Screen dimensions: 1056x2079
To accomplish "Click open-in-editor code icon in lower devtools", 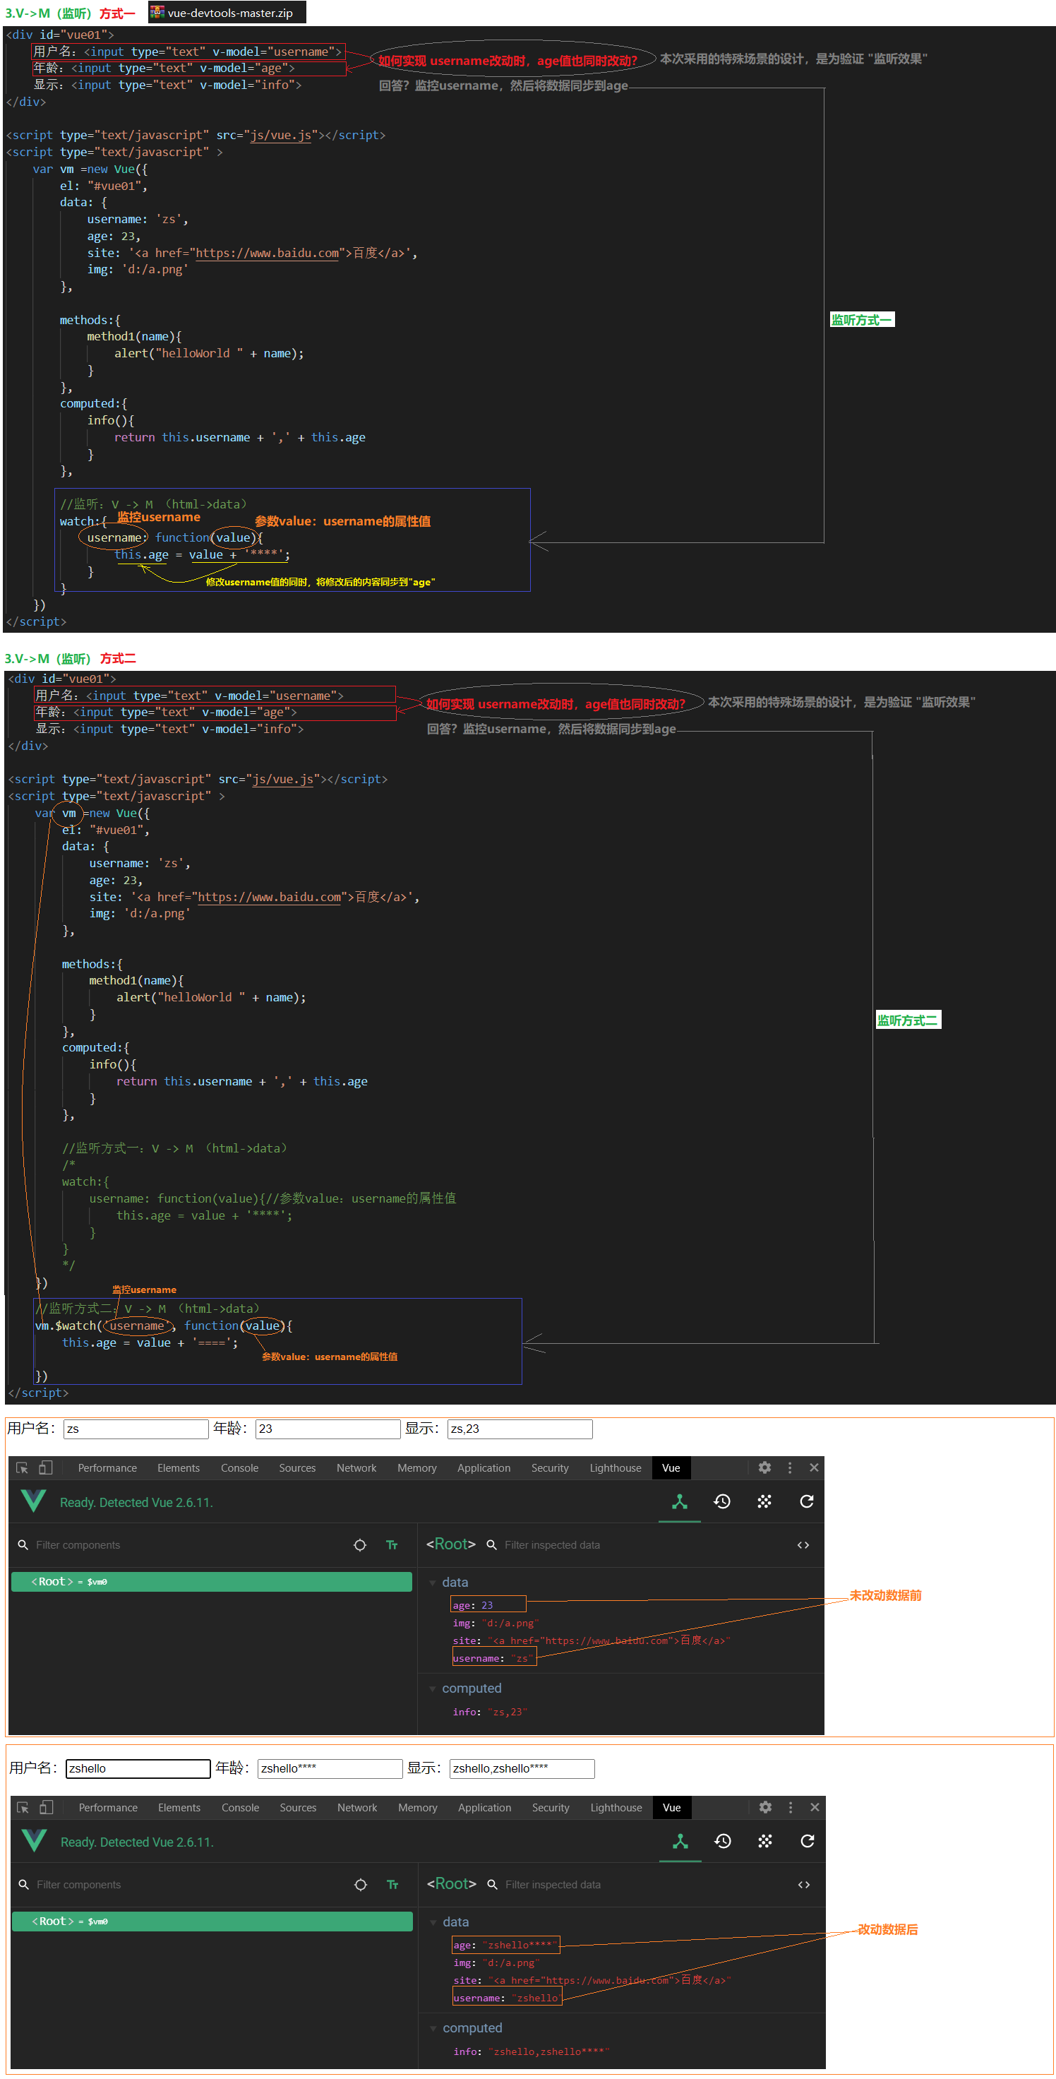I will point(803,1885).
